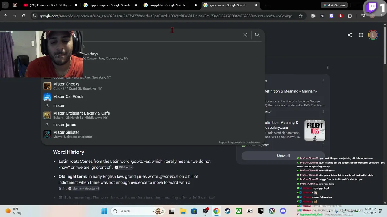The image size is (387, 217).
Task: Open File Explorer from the taskbar
Action: (183, 211)
